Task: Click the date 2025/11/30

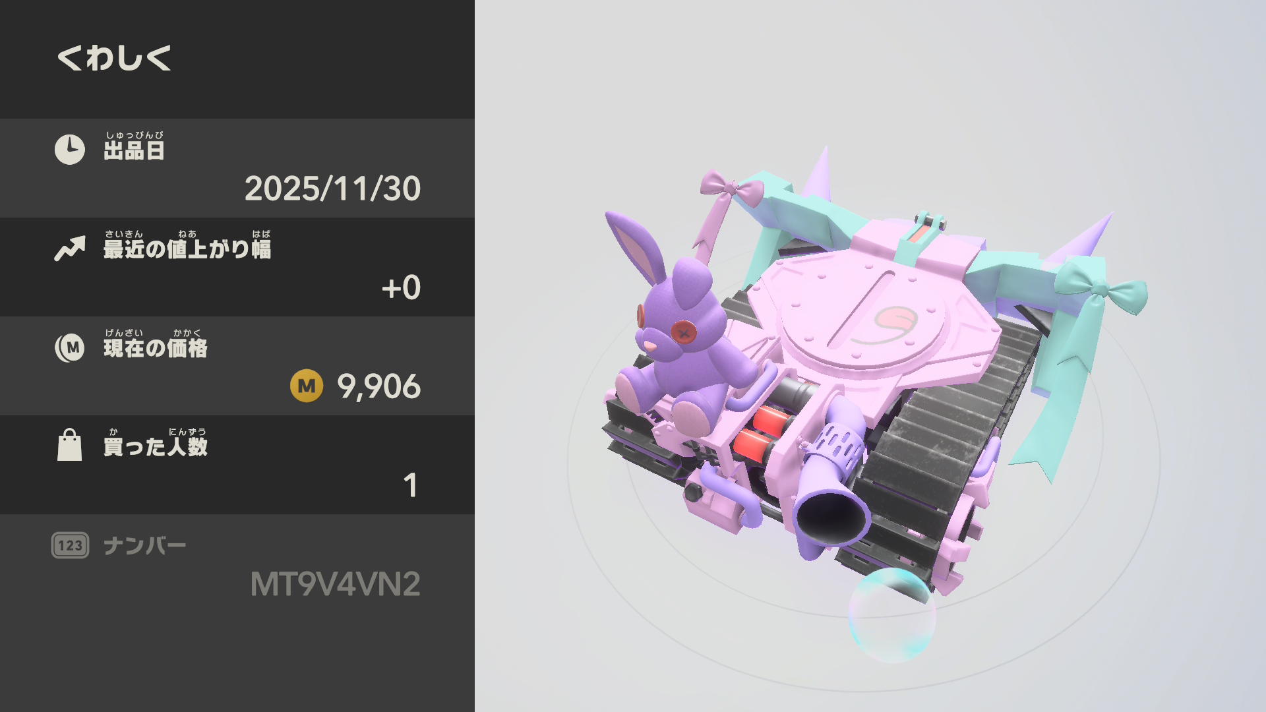Action: click(332, 189)
